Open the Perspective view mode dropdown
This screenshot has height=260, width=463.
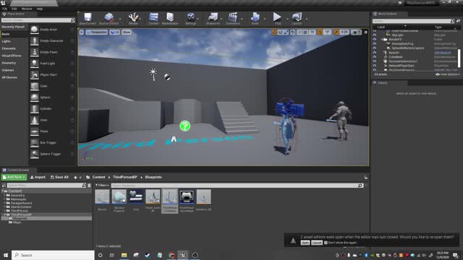(x=96, y=32)
